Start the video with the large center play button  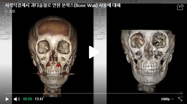point(94,52)
